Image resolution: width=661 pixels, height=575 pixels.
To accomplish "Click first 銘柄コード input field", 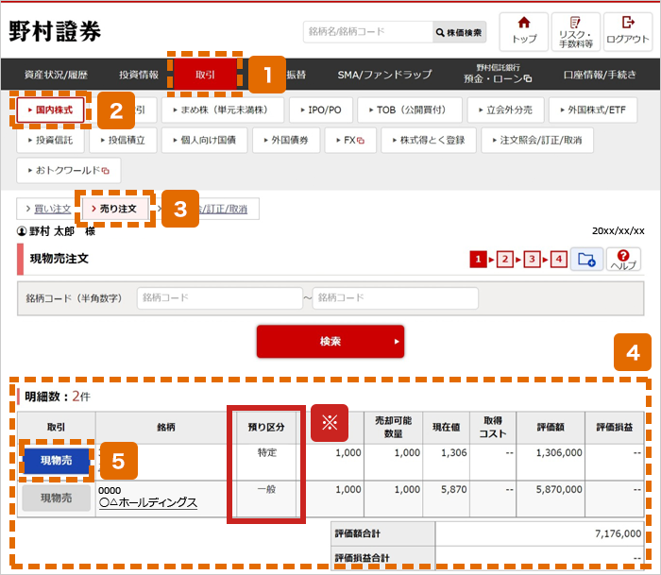I will point(220,298).
